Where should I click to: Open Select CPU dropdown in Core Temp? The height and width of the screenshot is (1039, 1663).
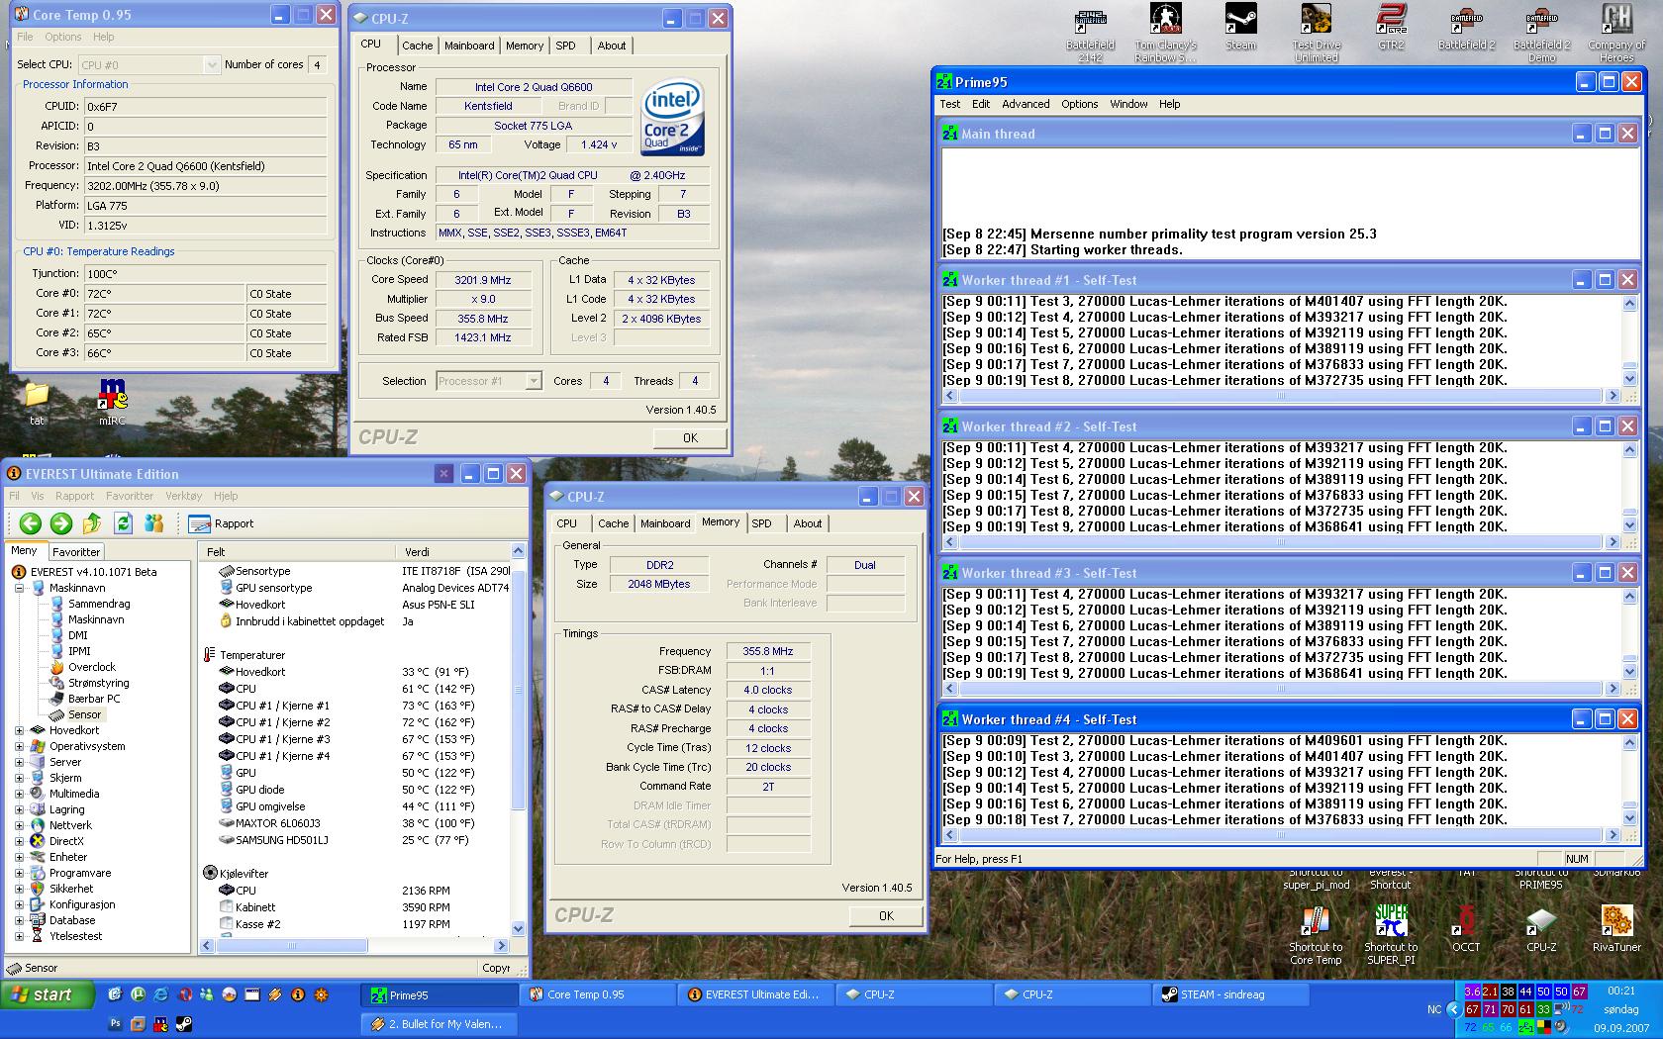211,64
